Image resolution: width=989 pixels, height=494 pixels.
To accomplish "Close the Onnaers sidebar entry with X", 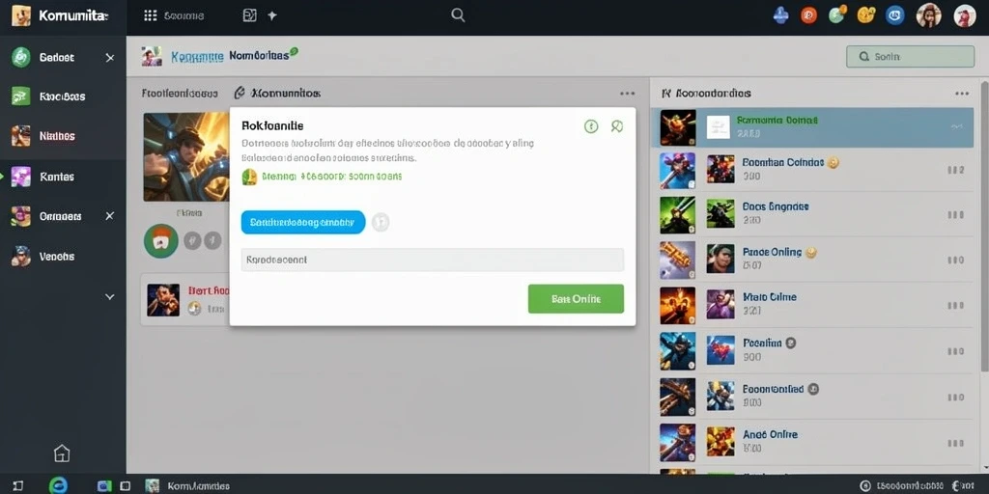I will coord(110,216).
